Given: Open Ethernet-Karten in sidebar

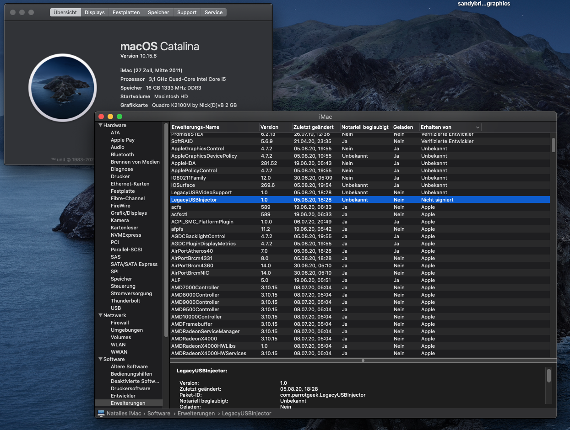Looking at the screenshot, I should [130, 184].
